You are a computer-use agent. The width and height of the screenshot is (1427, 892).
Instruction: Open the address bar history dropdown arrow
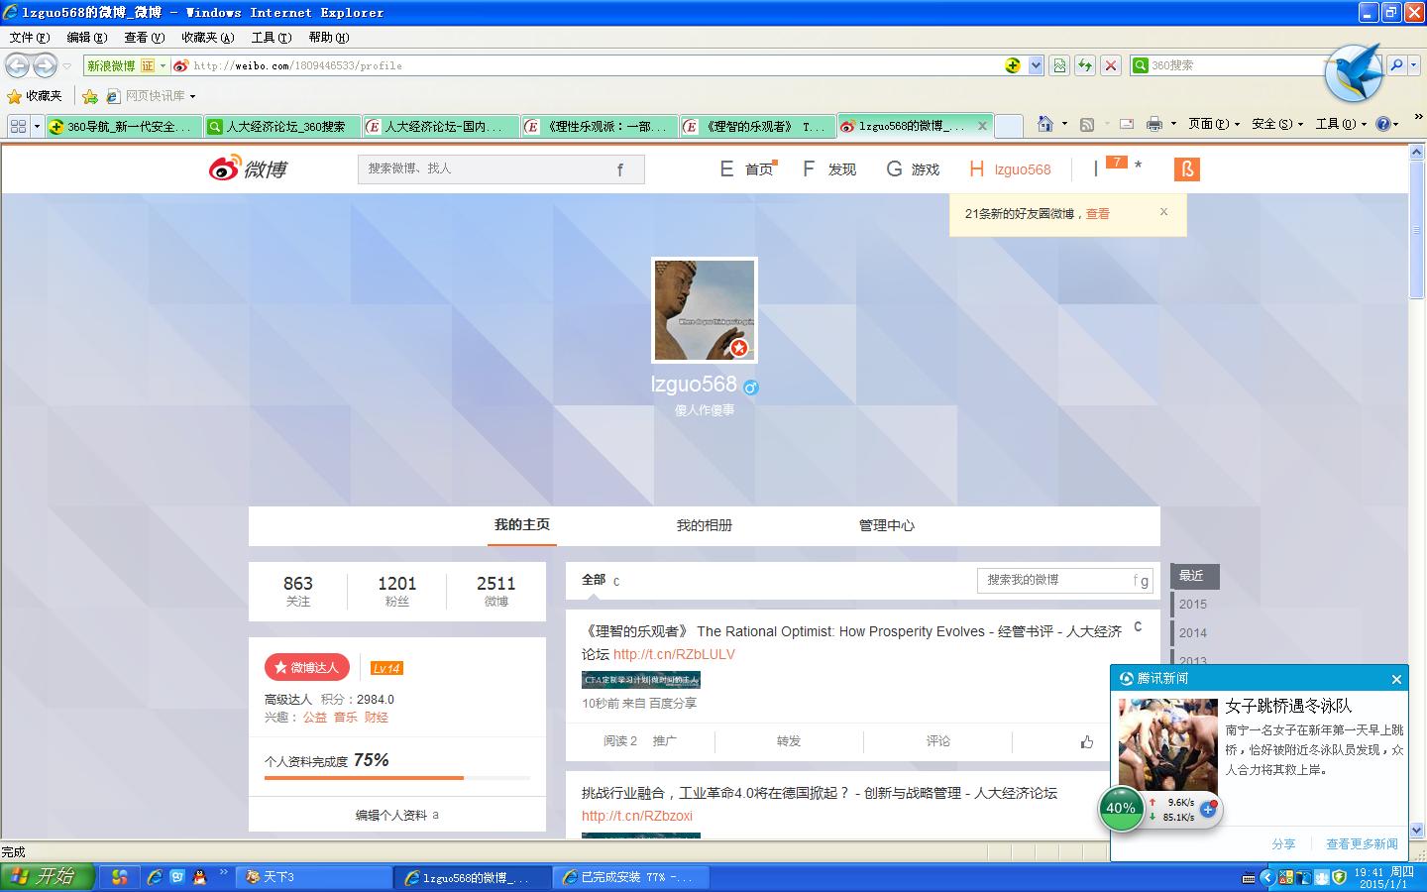(1036, 65)
